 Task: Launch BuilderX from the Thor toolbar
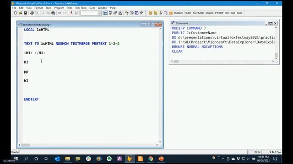coord(179,13)
